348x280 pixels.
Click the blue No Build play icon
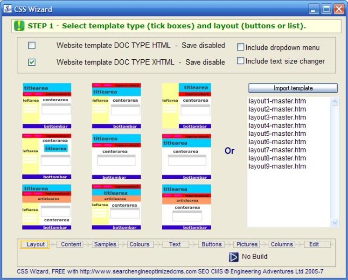(x=234, y=257)
